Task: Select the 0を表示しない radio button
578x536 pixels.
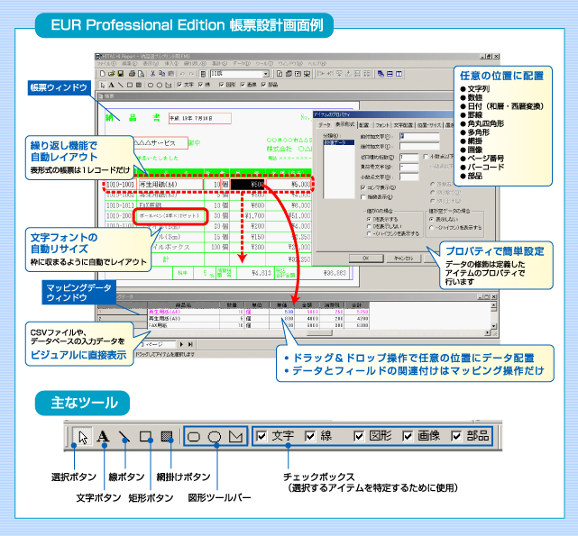Action: point(369,226)
